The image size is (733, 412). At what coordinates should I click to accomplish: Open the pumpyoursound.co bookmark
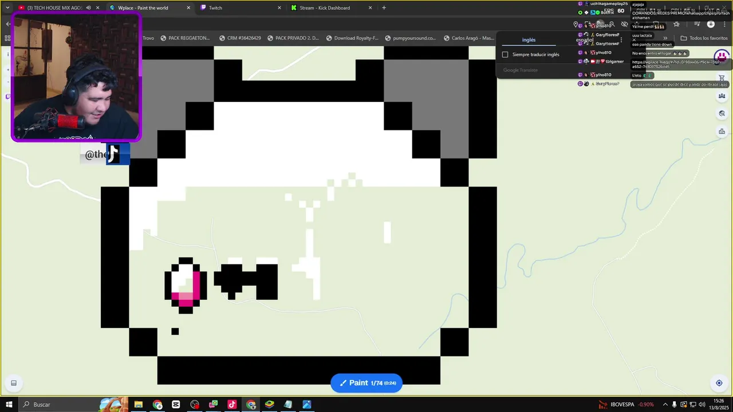(x=411, y=38)
